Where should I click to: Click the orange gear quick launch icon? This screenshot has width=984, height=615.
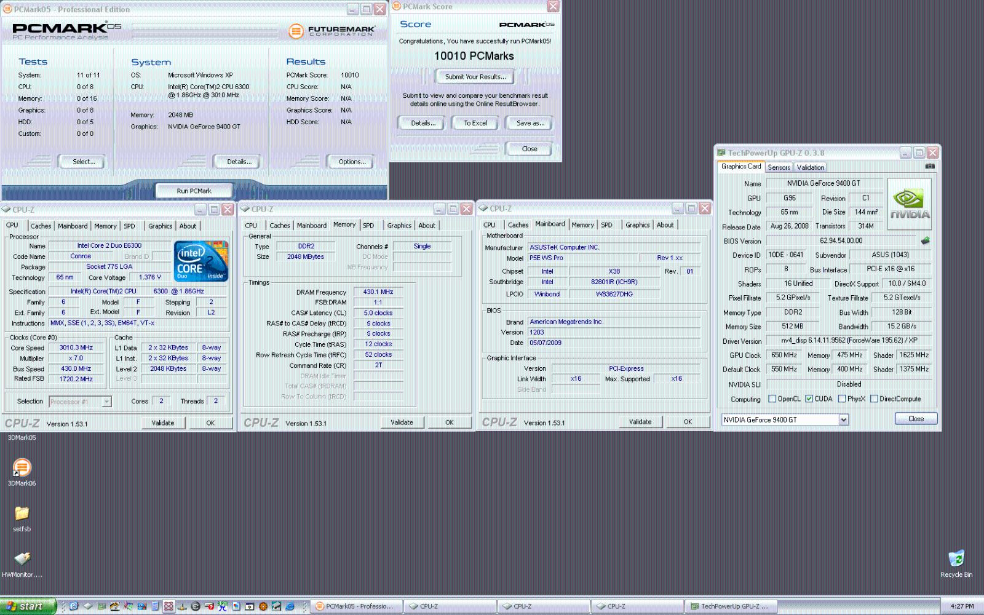tap(263, 606)
